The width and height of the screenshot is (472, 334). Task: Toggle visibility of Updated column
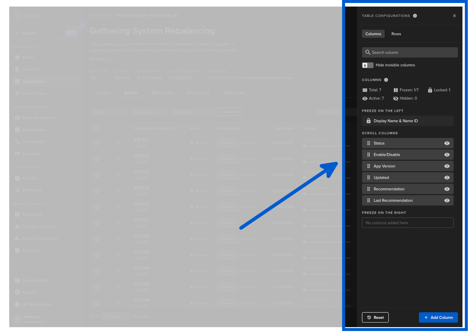tap(447, 178)
